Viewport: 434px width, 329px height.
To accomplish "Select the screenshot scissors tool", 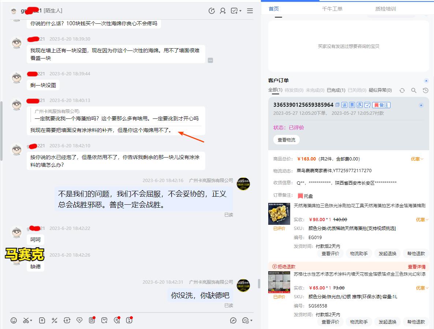I will [26, 320].
